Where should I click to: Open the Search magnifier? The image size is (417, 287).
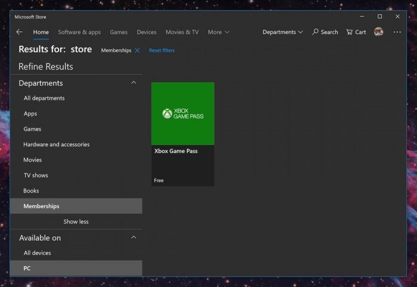pyautogui.click(x=325, y=32)
